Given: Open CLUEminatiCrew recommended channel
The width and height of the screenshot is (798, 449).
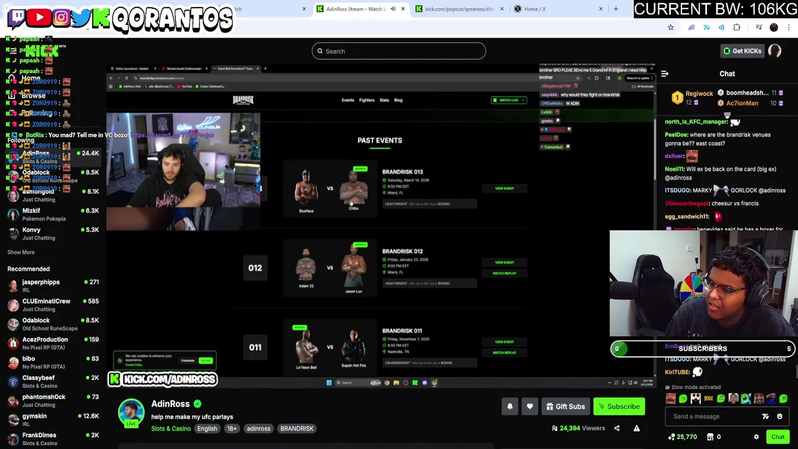Looking at the screenshot, I should 53,305.
